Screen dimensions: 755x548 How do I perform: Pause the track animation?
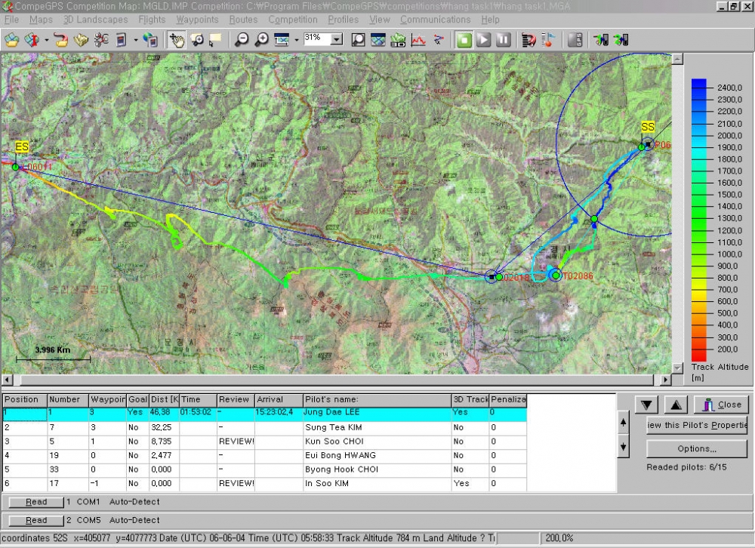coord(503,40)
